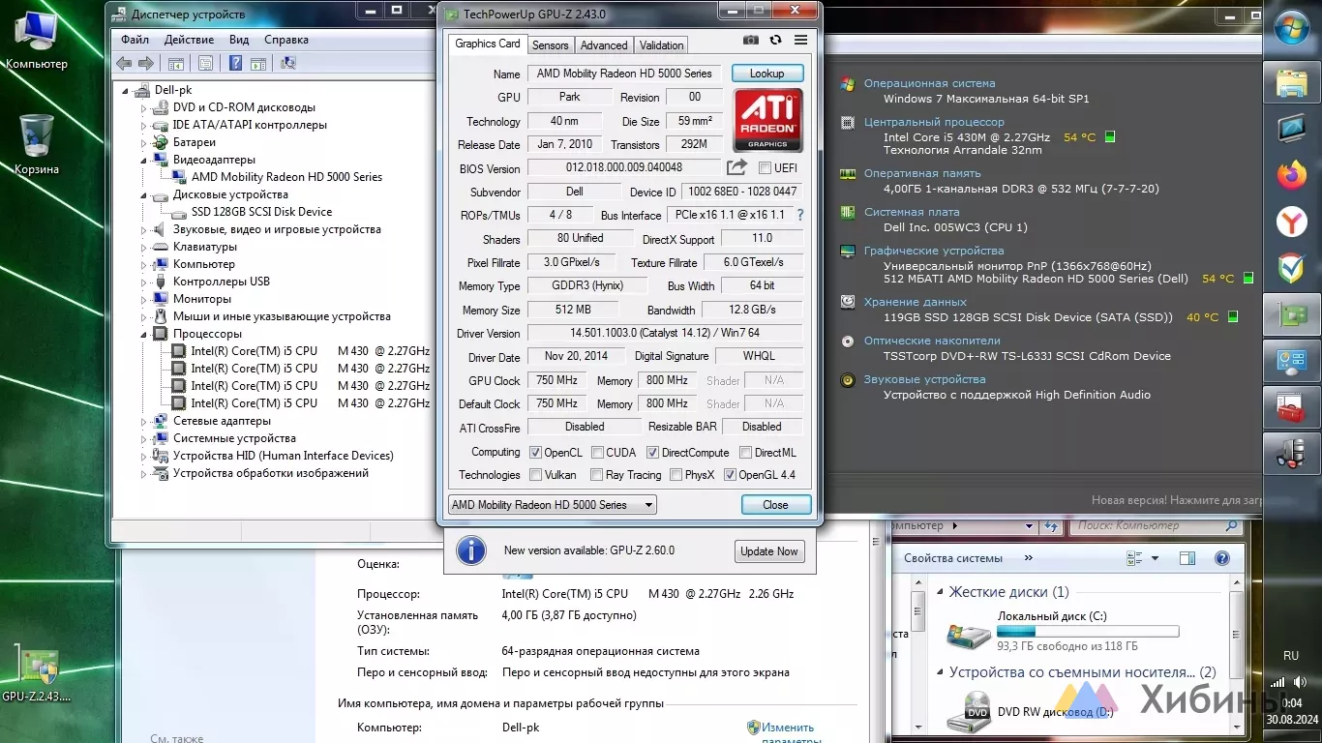Open the GPU selection dropdown in GPU-Z
The height and width of the screenshot is (743, 1322).
click(552, 505)
